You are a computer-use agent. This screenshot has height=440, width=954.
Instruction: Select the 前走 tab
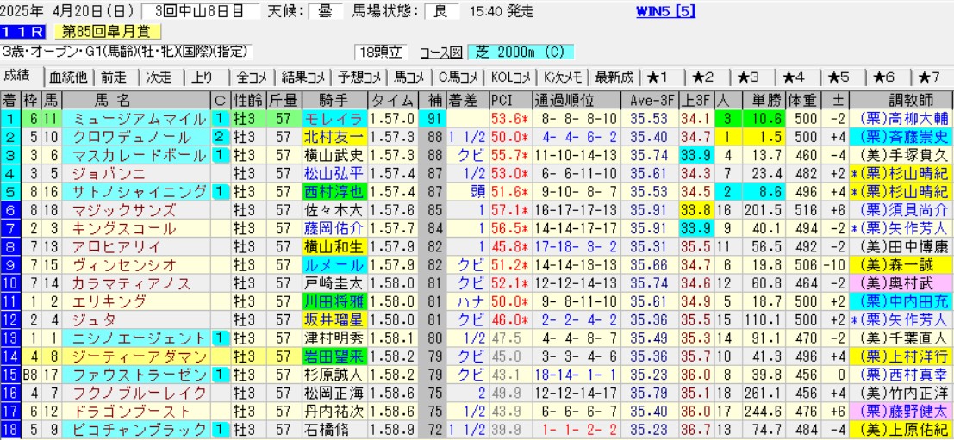click(x=115, y=77)
